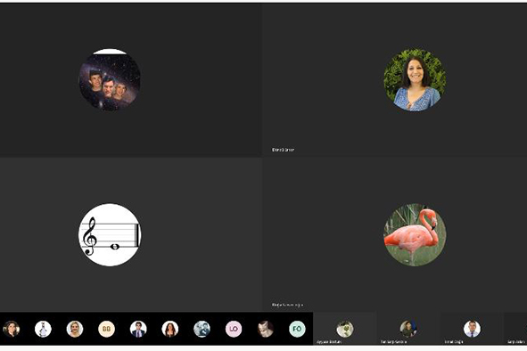Select the galaxy group-photo avatar tile
527x351 pixels.
click(110, 80)
